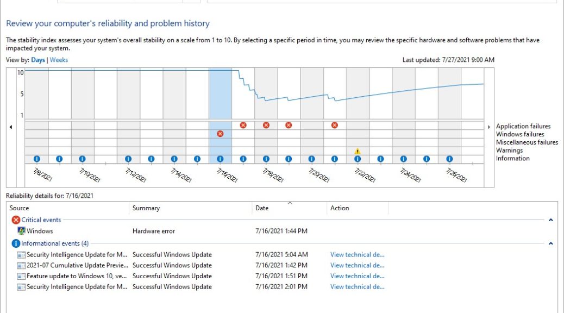Click the information icon below the warning on 7/22/2021
The height and width of the screenshot is (313, 564).
(x=357, y=159)
